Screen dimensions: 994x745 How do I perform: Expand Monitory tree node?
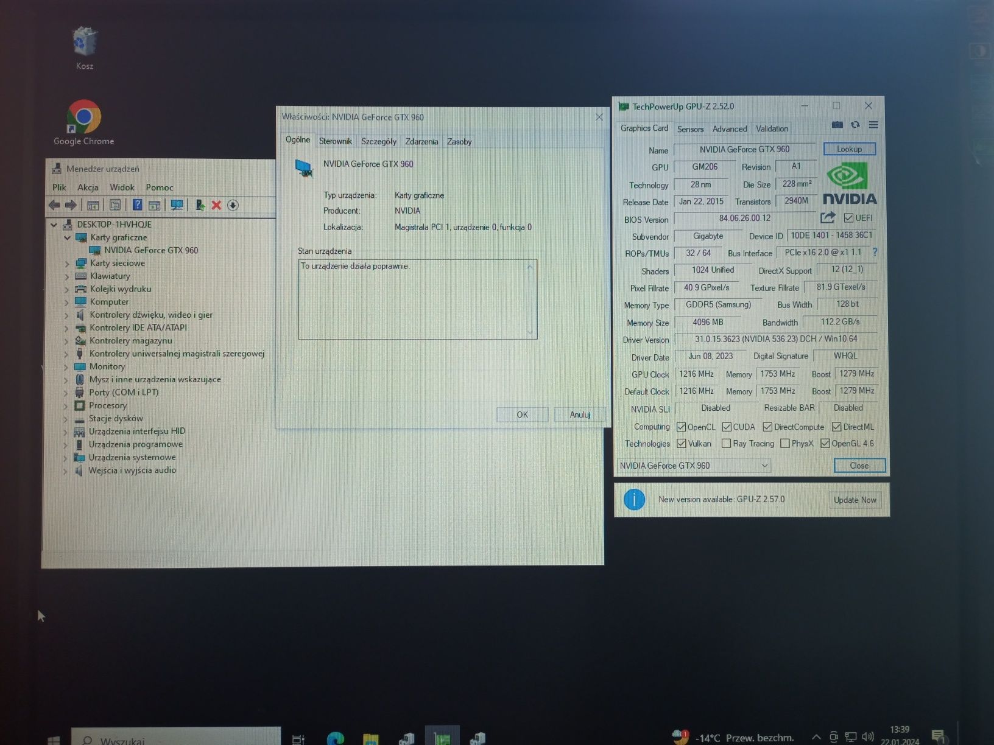click(x=66, y=367)
